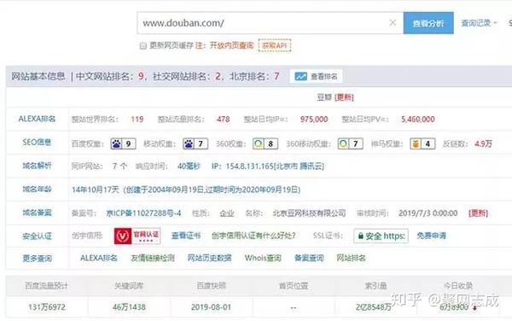Open the 网站历史数据 link
Viewport: 512px width, 321px height.
pos(209,258)
